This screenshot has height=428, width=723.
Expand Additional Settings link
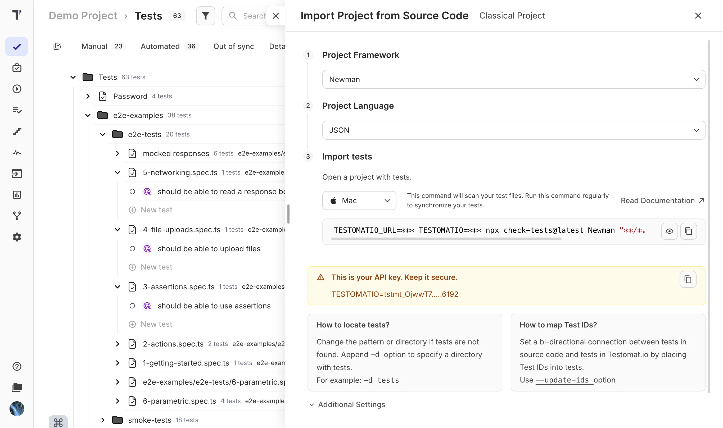(351, 404)
